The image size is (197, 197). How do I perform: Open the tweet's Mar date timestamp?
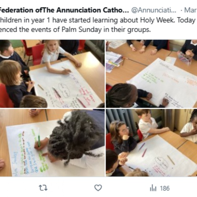[191, 10]
